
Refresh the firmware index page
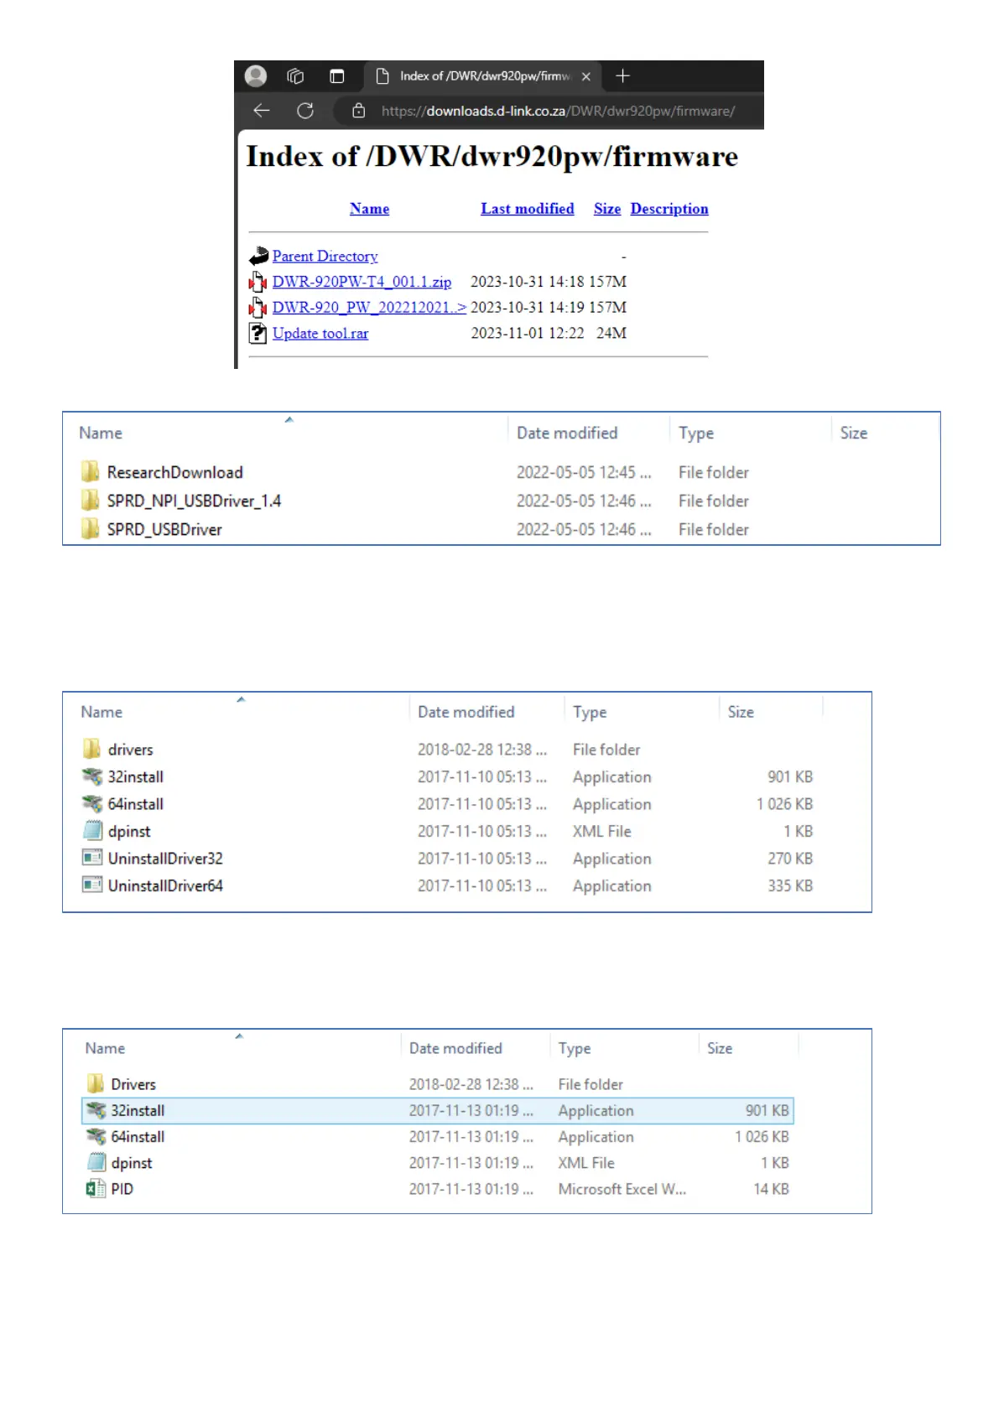(305, 111)
